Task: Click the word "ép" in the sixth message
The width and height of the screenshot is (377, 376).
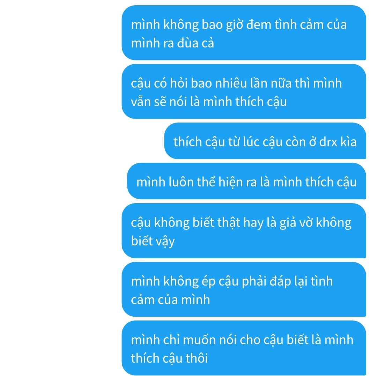Action: 208,281
